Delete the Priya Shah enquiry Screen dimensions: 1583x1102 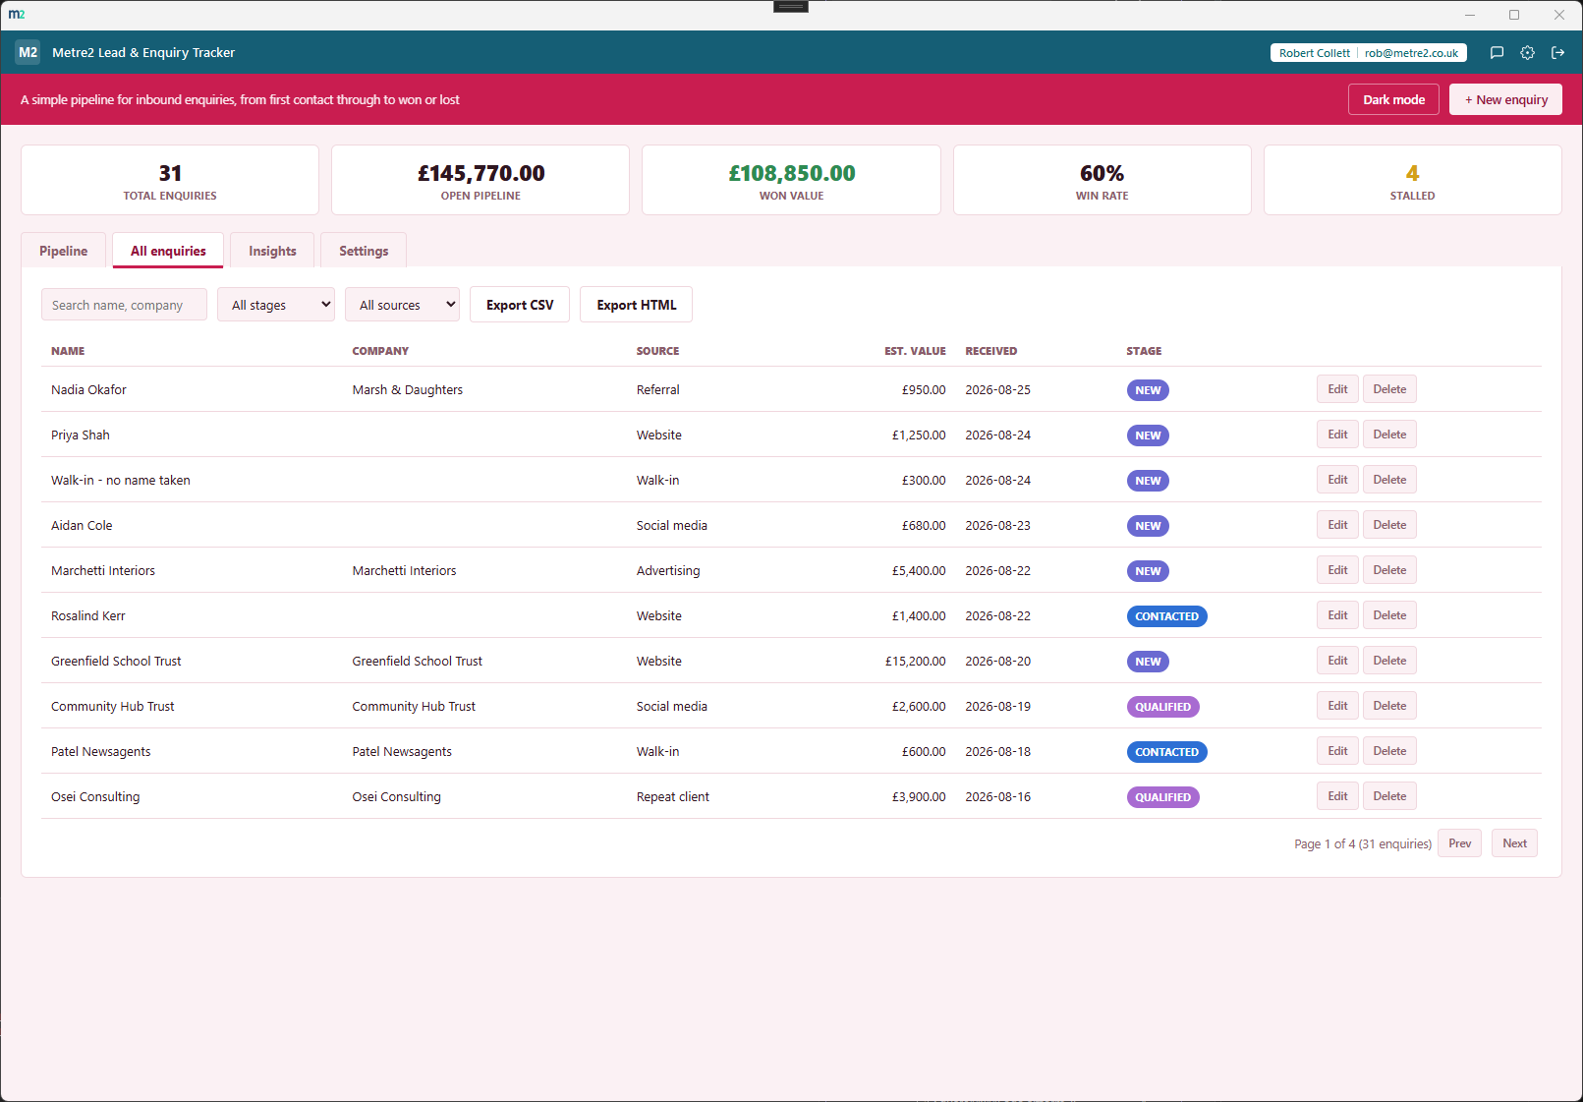pyautogui.click(x=1389, y=435)
